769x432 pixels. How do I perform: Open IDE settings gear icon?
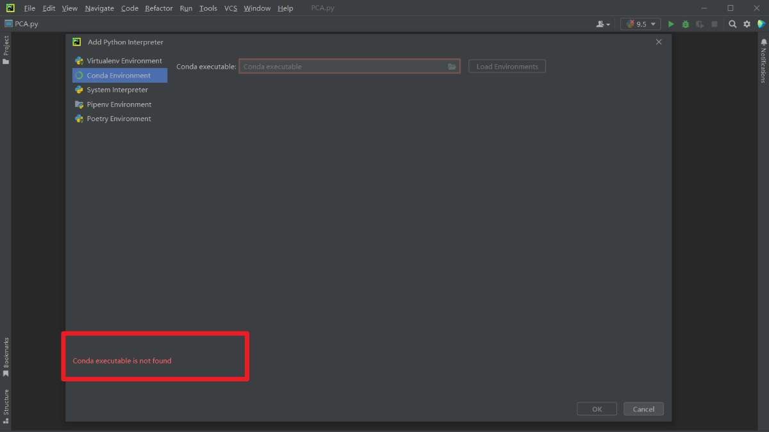point(747,24)
